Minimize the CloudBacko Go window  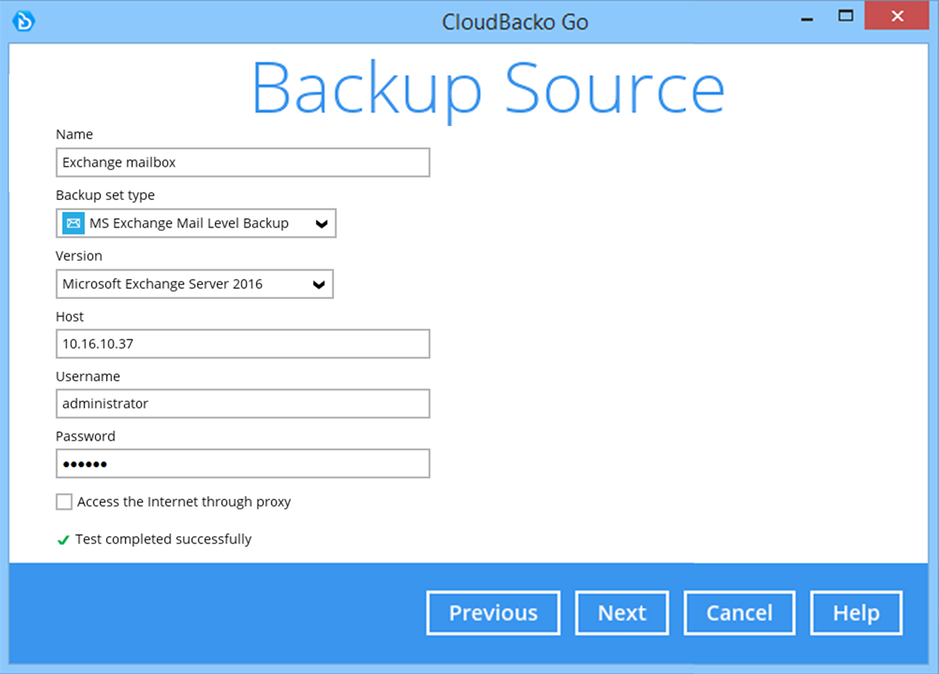(x=807, y=19)
